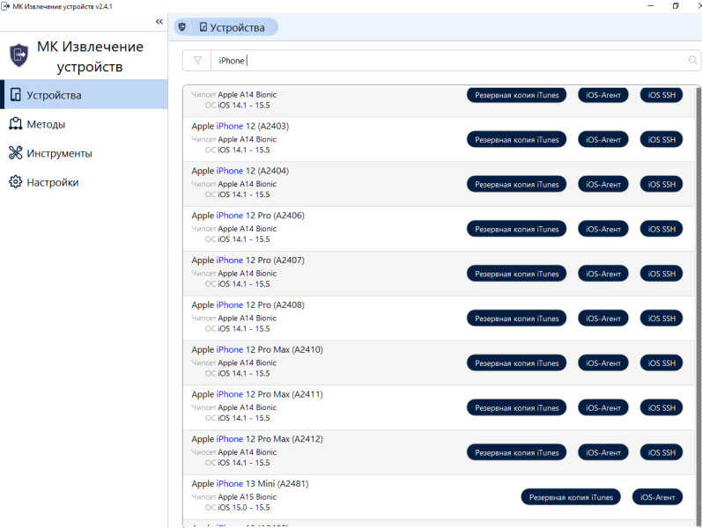This screenshot has height=528, width=702.
Task: Click the Методы icon in the sidebar
Action: (16, 124)
